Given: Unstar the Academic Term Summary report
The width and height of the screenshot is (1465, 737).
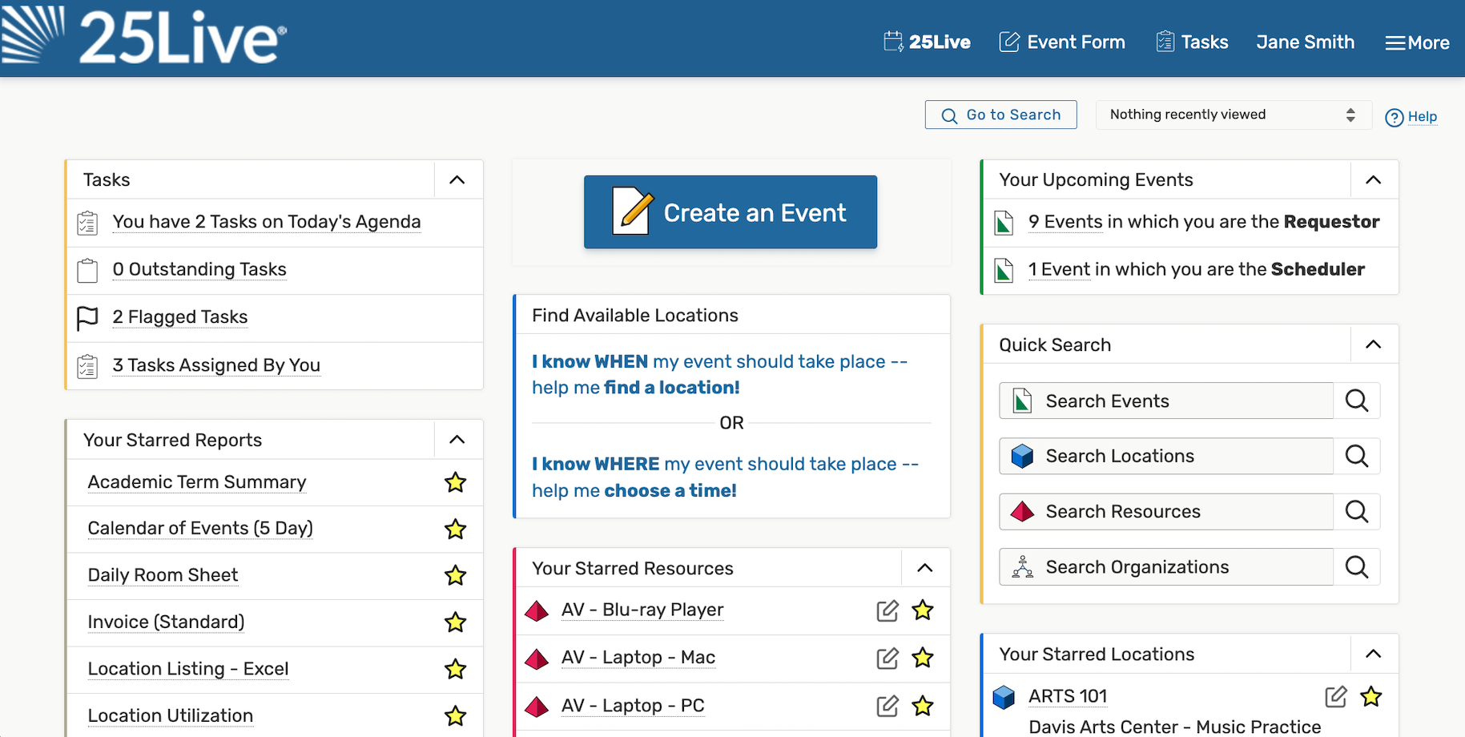Looking at the screenshot, I should coord(456,482).
